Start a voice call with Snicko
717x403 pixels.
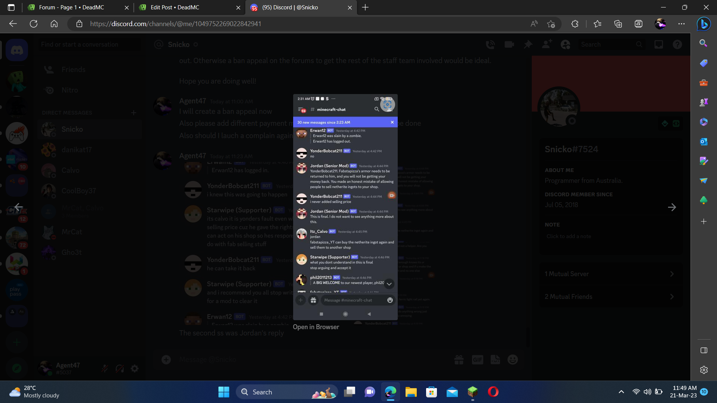click(x=490, y=45)
